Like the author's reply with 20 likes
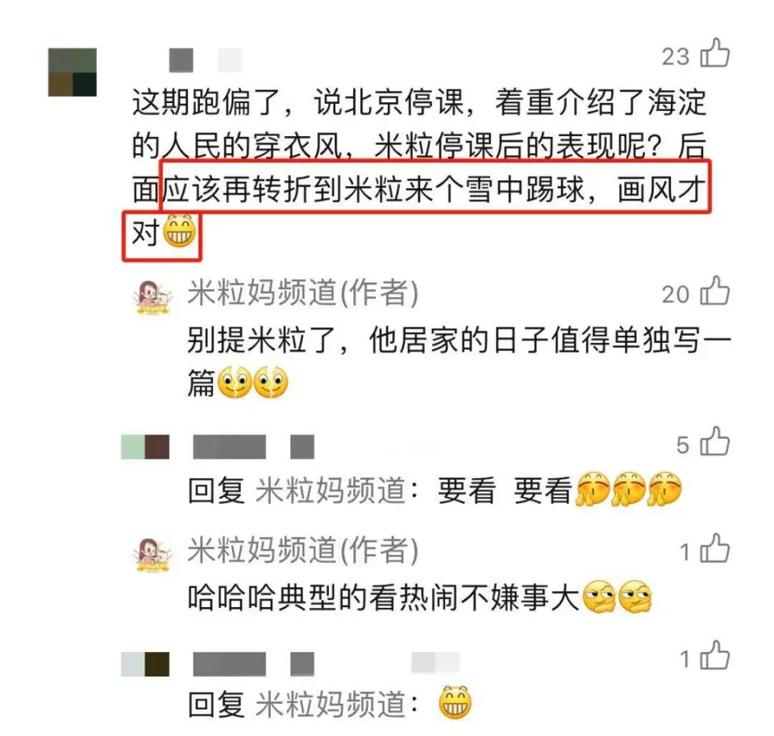This screenshot has height=736, width=774. (715, 291)
